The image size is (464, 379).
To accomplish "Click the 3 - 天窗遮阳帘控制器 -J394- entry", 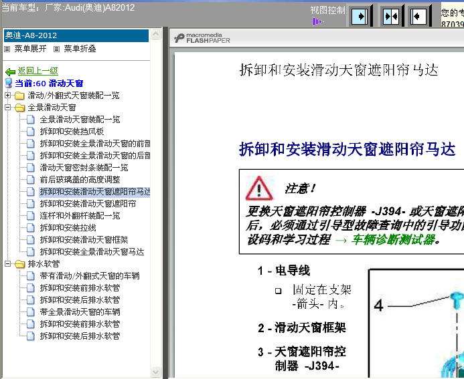I will point(302,359).
